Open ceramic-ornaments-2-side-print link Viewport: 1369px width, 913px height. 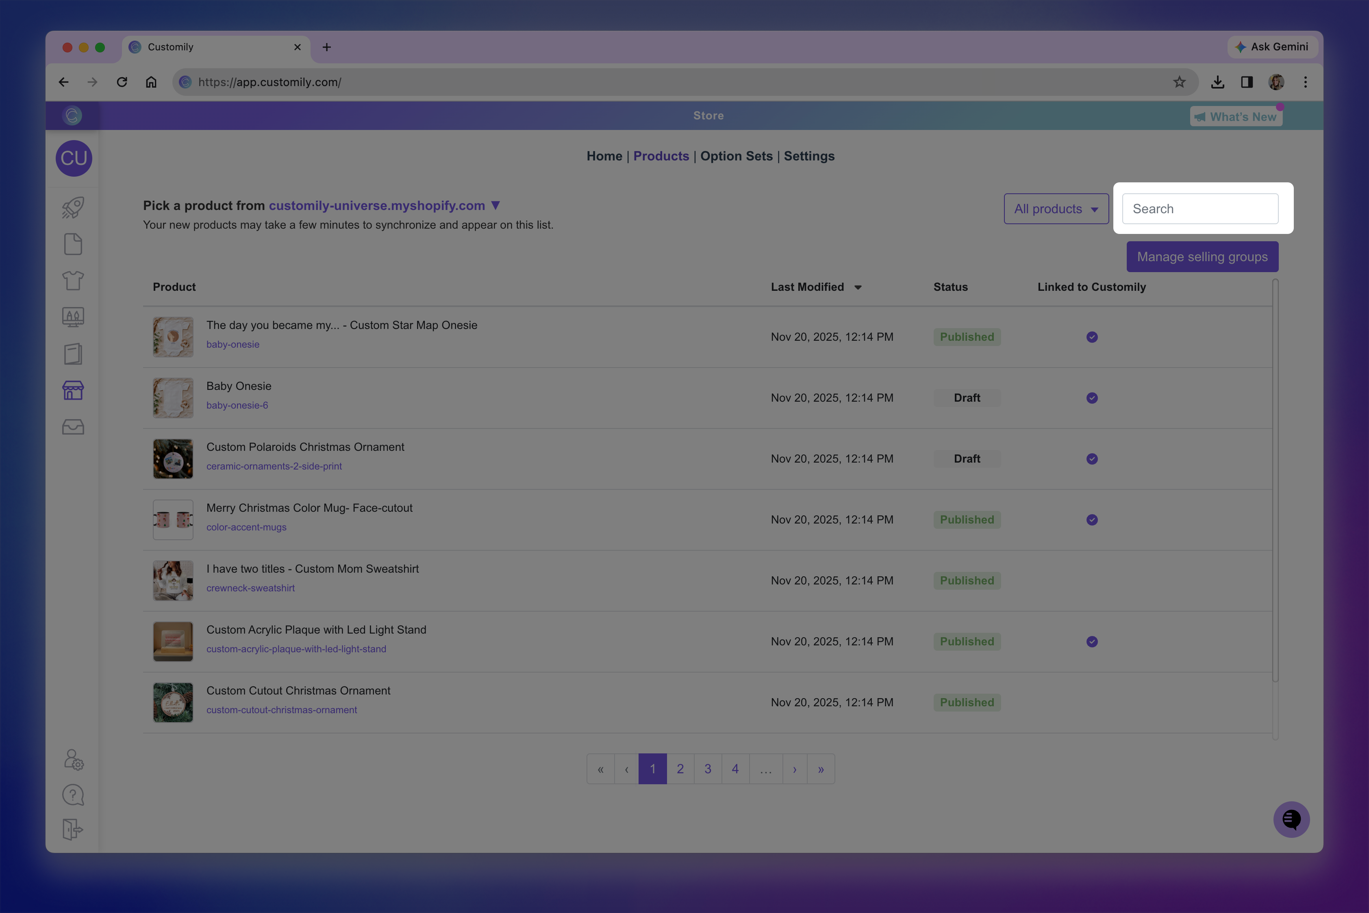[x=274, y=466]
